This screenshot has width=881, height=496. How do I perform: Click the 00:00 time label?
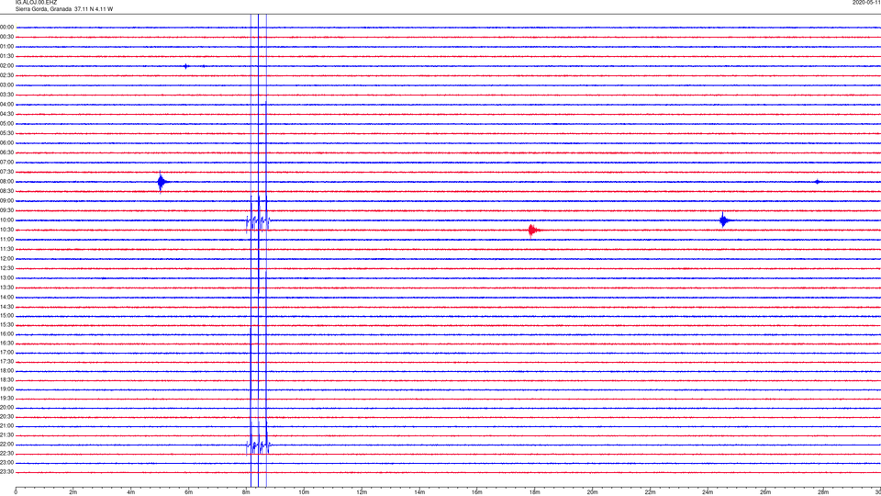tap(7, 27)
